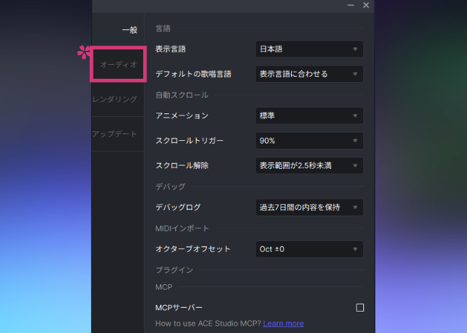Follow the Learn more link
Screen dimensions: 467x333
pos(283,324)
